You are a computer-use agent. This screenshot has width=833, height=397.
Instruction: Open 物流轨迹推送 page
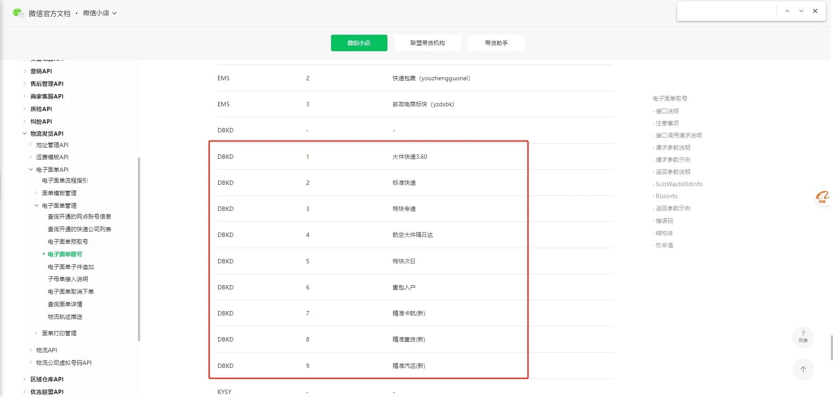point(65,317)
